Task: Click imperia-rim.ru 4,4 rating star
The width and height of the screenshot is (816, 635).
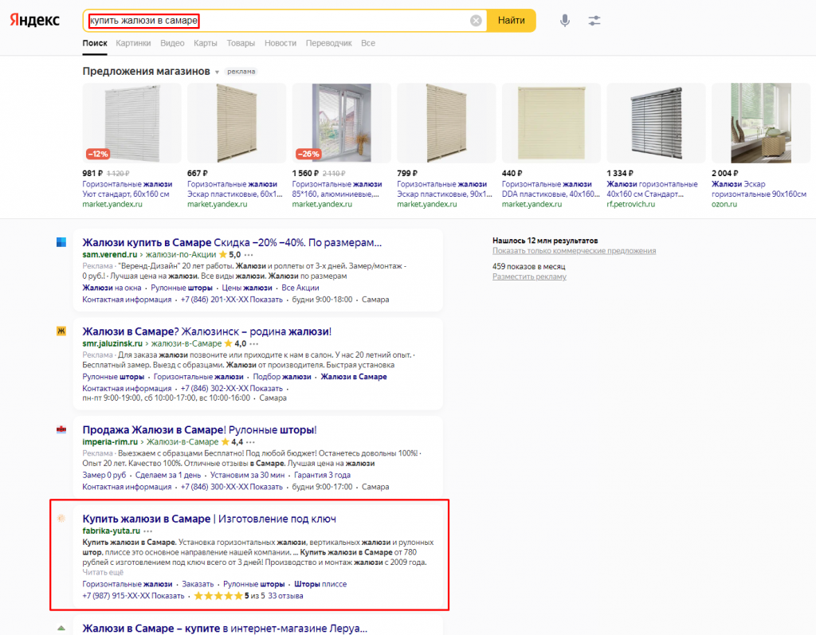Action: click(226, 442)
